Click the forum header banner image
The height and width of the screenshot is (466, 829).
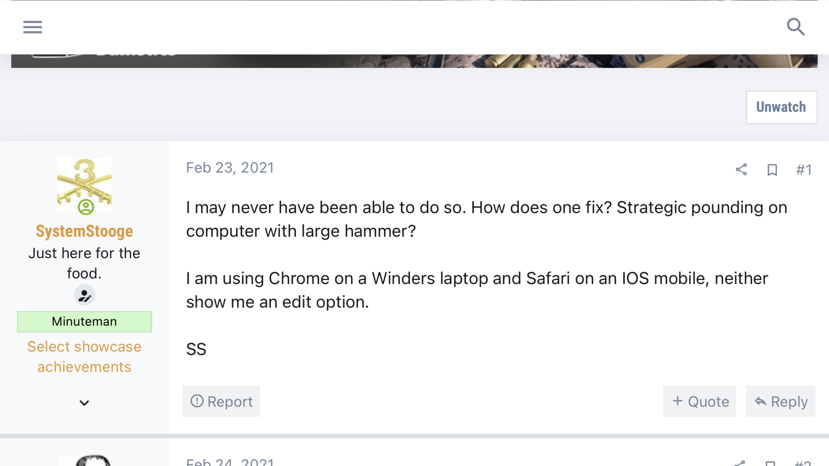pos(414,61)
